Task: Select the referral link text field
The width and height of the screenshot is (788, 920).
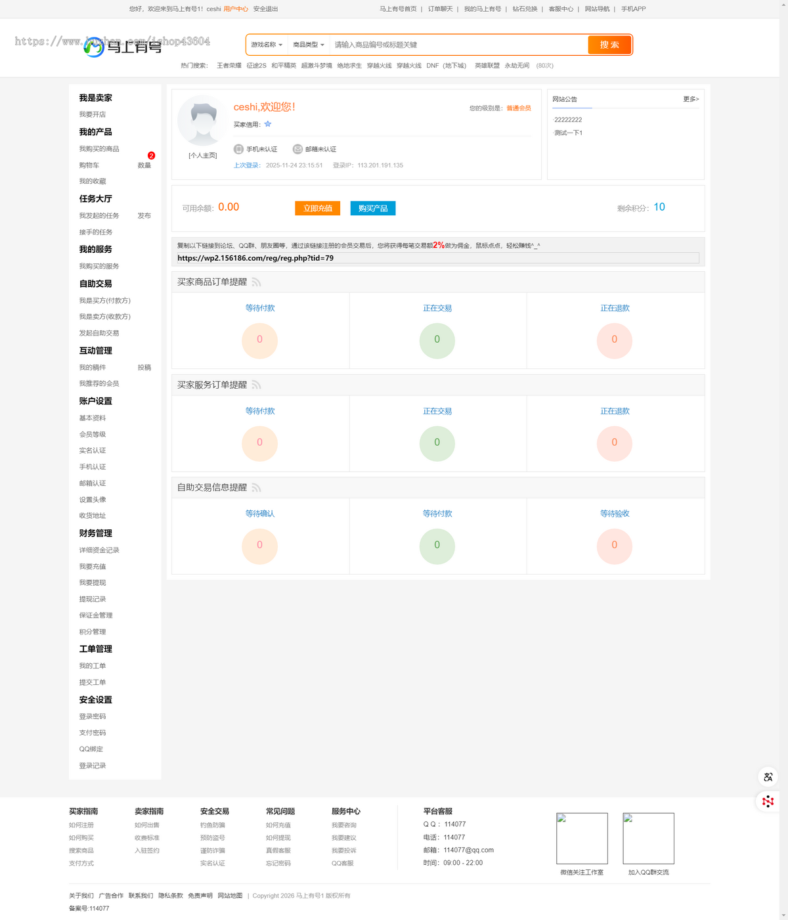Action: point(438,258)
